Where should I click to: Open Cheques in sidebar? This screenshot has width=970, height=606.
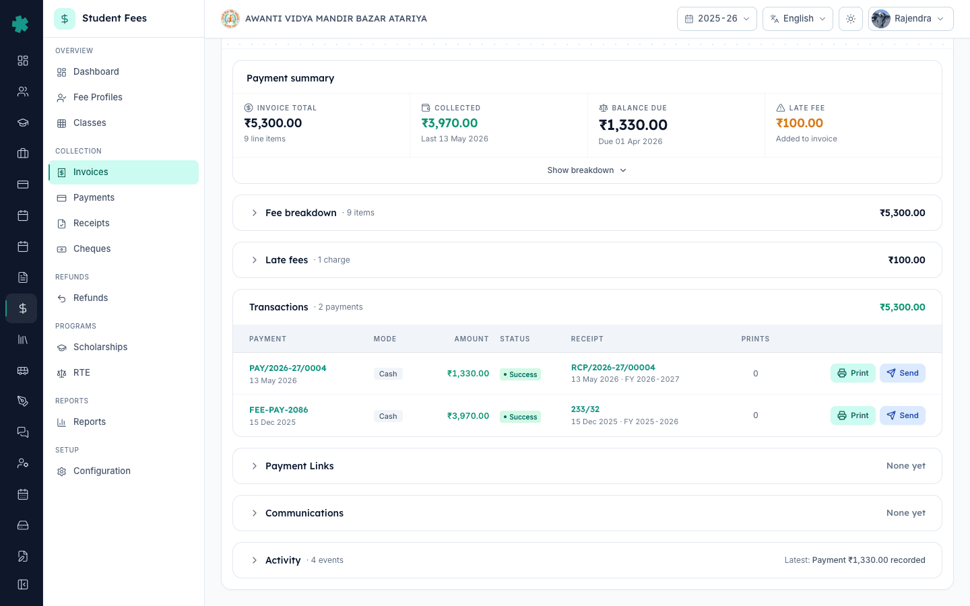tap(123, 249)
